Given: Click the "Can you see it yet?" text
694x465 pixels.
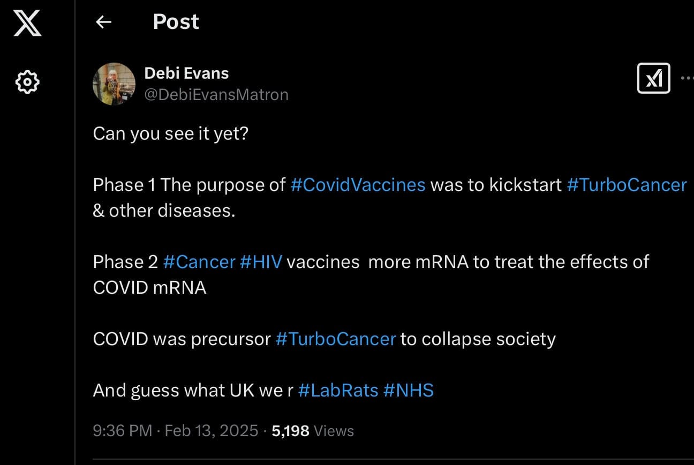Looking at the screenshot, I should pos(170,133).
